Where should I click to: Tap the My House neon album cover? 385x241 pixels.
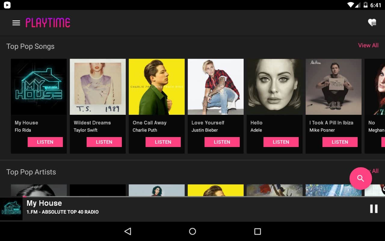39,87
